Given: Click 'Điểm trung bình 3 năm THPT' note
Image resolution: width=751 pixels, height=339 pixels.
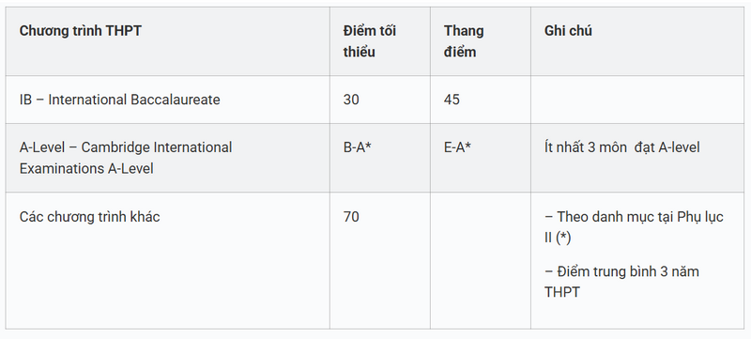Looking at the screenshot, I should coord(621,282).
